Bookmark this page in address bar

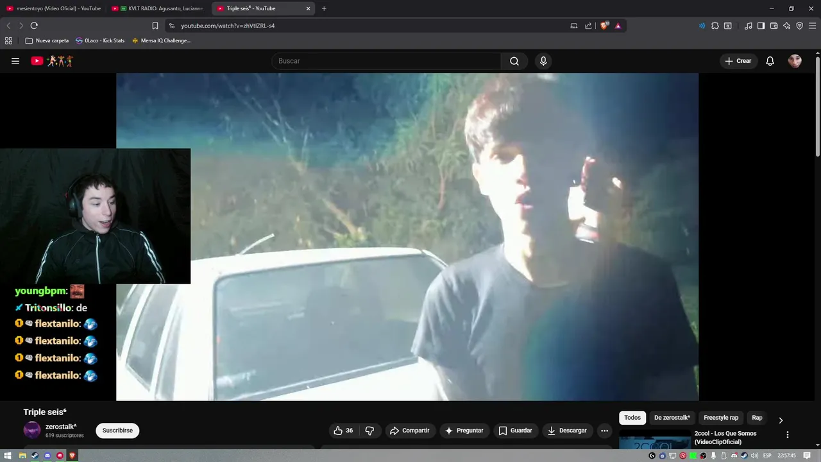[155, 26]
